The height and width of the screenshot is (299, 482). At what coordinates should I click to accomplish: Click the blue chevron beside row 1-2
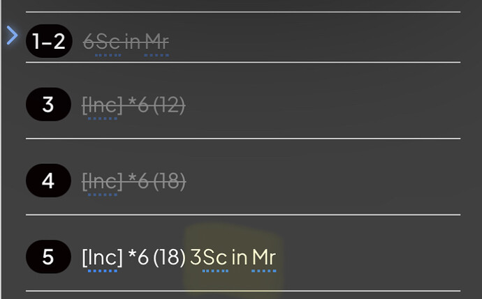tap(13, 36)
